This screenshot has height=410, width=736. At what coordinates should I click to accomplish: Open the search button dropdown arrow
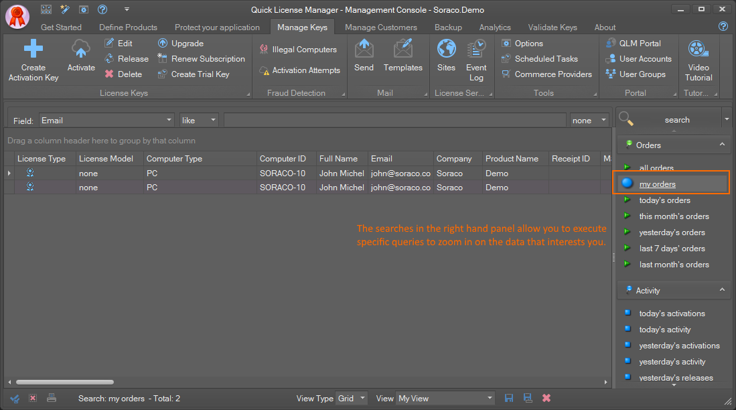[x=727, y=119]
